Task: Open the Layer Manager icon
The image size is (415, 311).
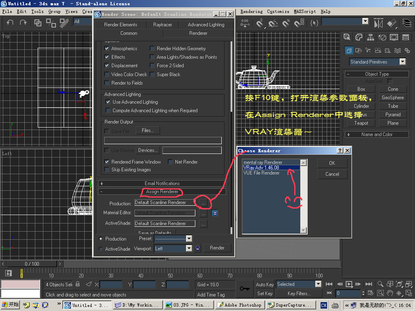Action: [x=407, y=23]
